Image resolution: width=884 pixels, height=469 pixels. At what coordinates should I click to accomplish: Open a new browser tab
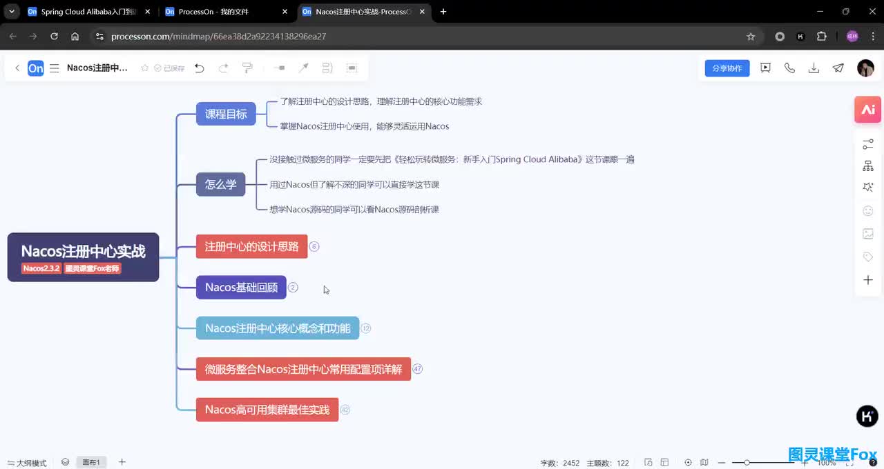[x=443, y=12]
